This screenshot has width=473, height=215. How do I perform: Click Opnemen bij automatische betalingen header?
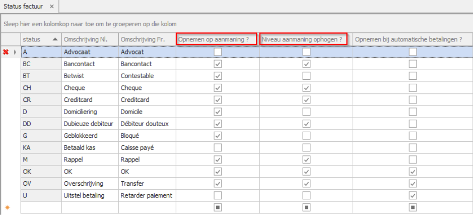413,39
